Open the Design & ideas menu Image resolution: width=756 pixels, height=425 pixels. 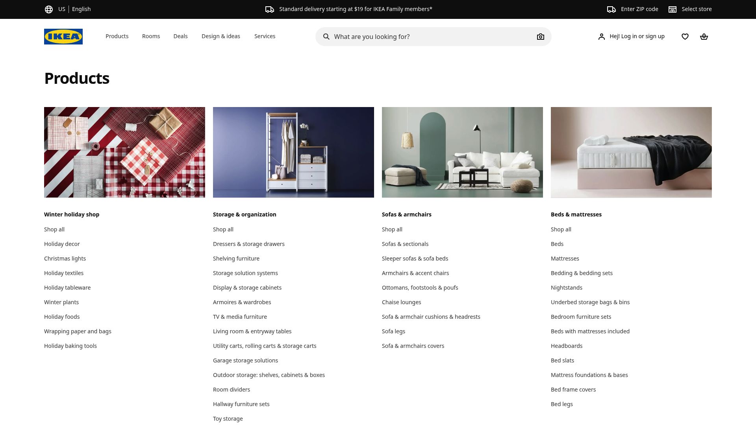(x=221, y=36)
